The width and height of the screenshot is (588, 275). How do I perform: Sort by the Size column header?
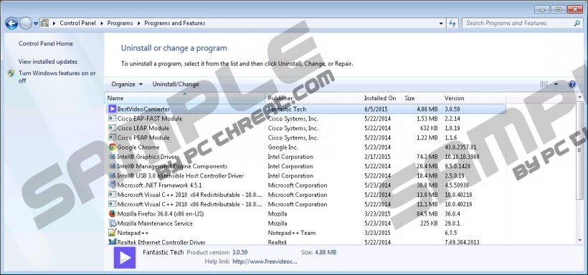(422, 98)
